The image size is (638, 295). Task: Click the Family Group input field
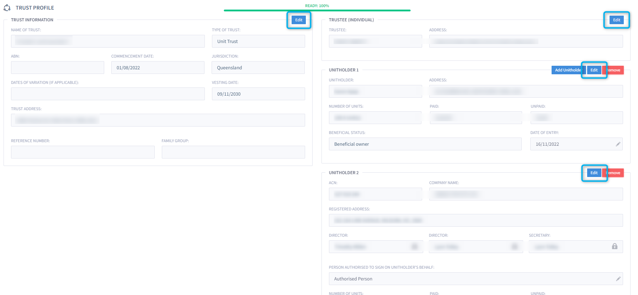[233, 152]
